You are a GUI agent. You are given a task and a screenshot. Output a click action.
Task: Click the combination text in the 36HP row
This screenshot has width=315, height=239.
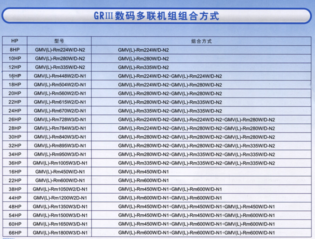coord(196,163)
